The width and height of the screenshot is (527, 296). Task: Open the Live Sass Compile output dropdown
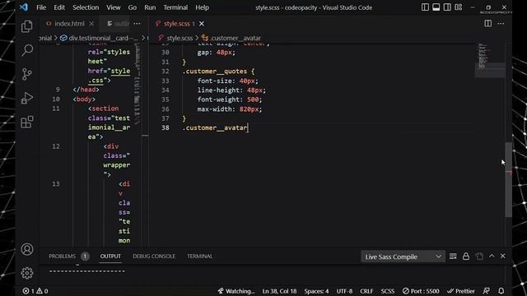[403, 257]
